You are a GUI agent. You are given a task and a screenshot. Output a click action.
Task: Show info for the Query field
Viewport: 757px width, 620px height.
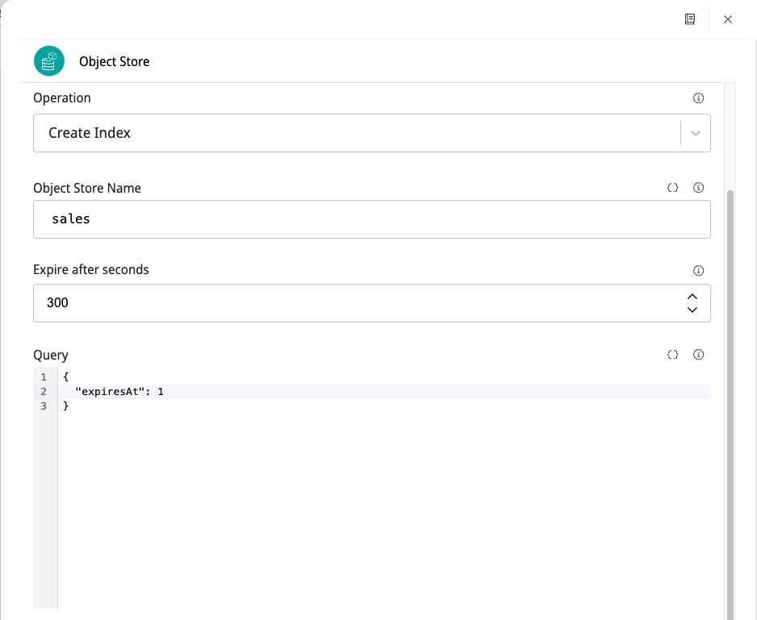pos(699,355)
